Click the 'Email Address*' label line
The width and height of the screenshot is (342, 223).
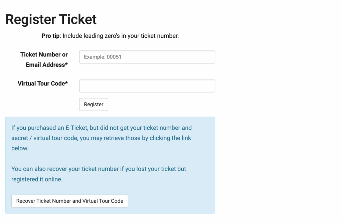point(47,65)
